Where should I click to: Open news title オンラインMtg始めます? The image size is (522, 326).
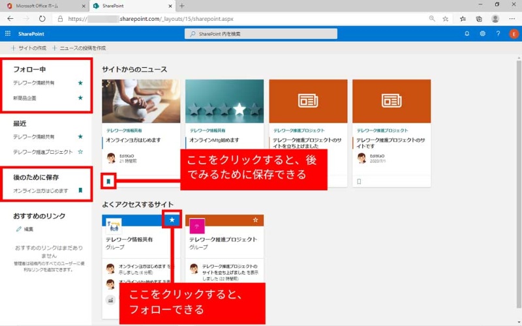pos(215,140)
